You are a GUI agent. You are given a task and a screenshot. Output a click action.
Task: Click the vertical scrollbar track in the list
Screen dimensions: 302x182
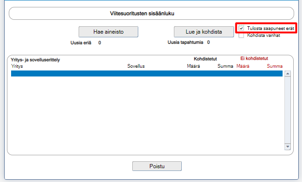[288, 110]
